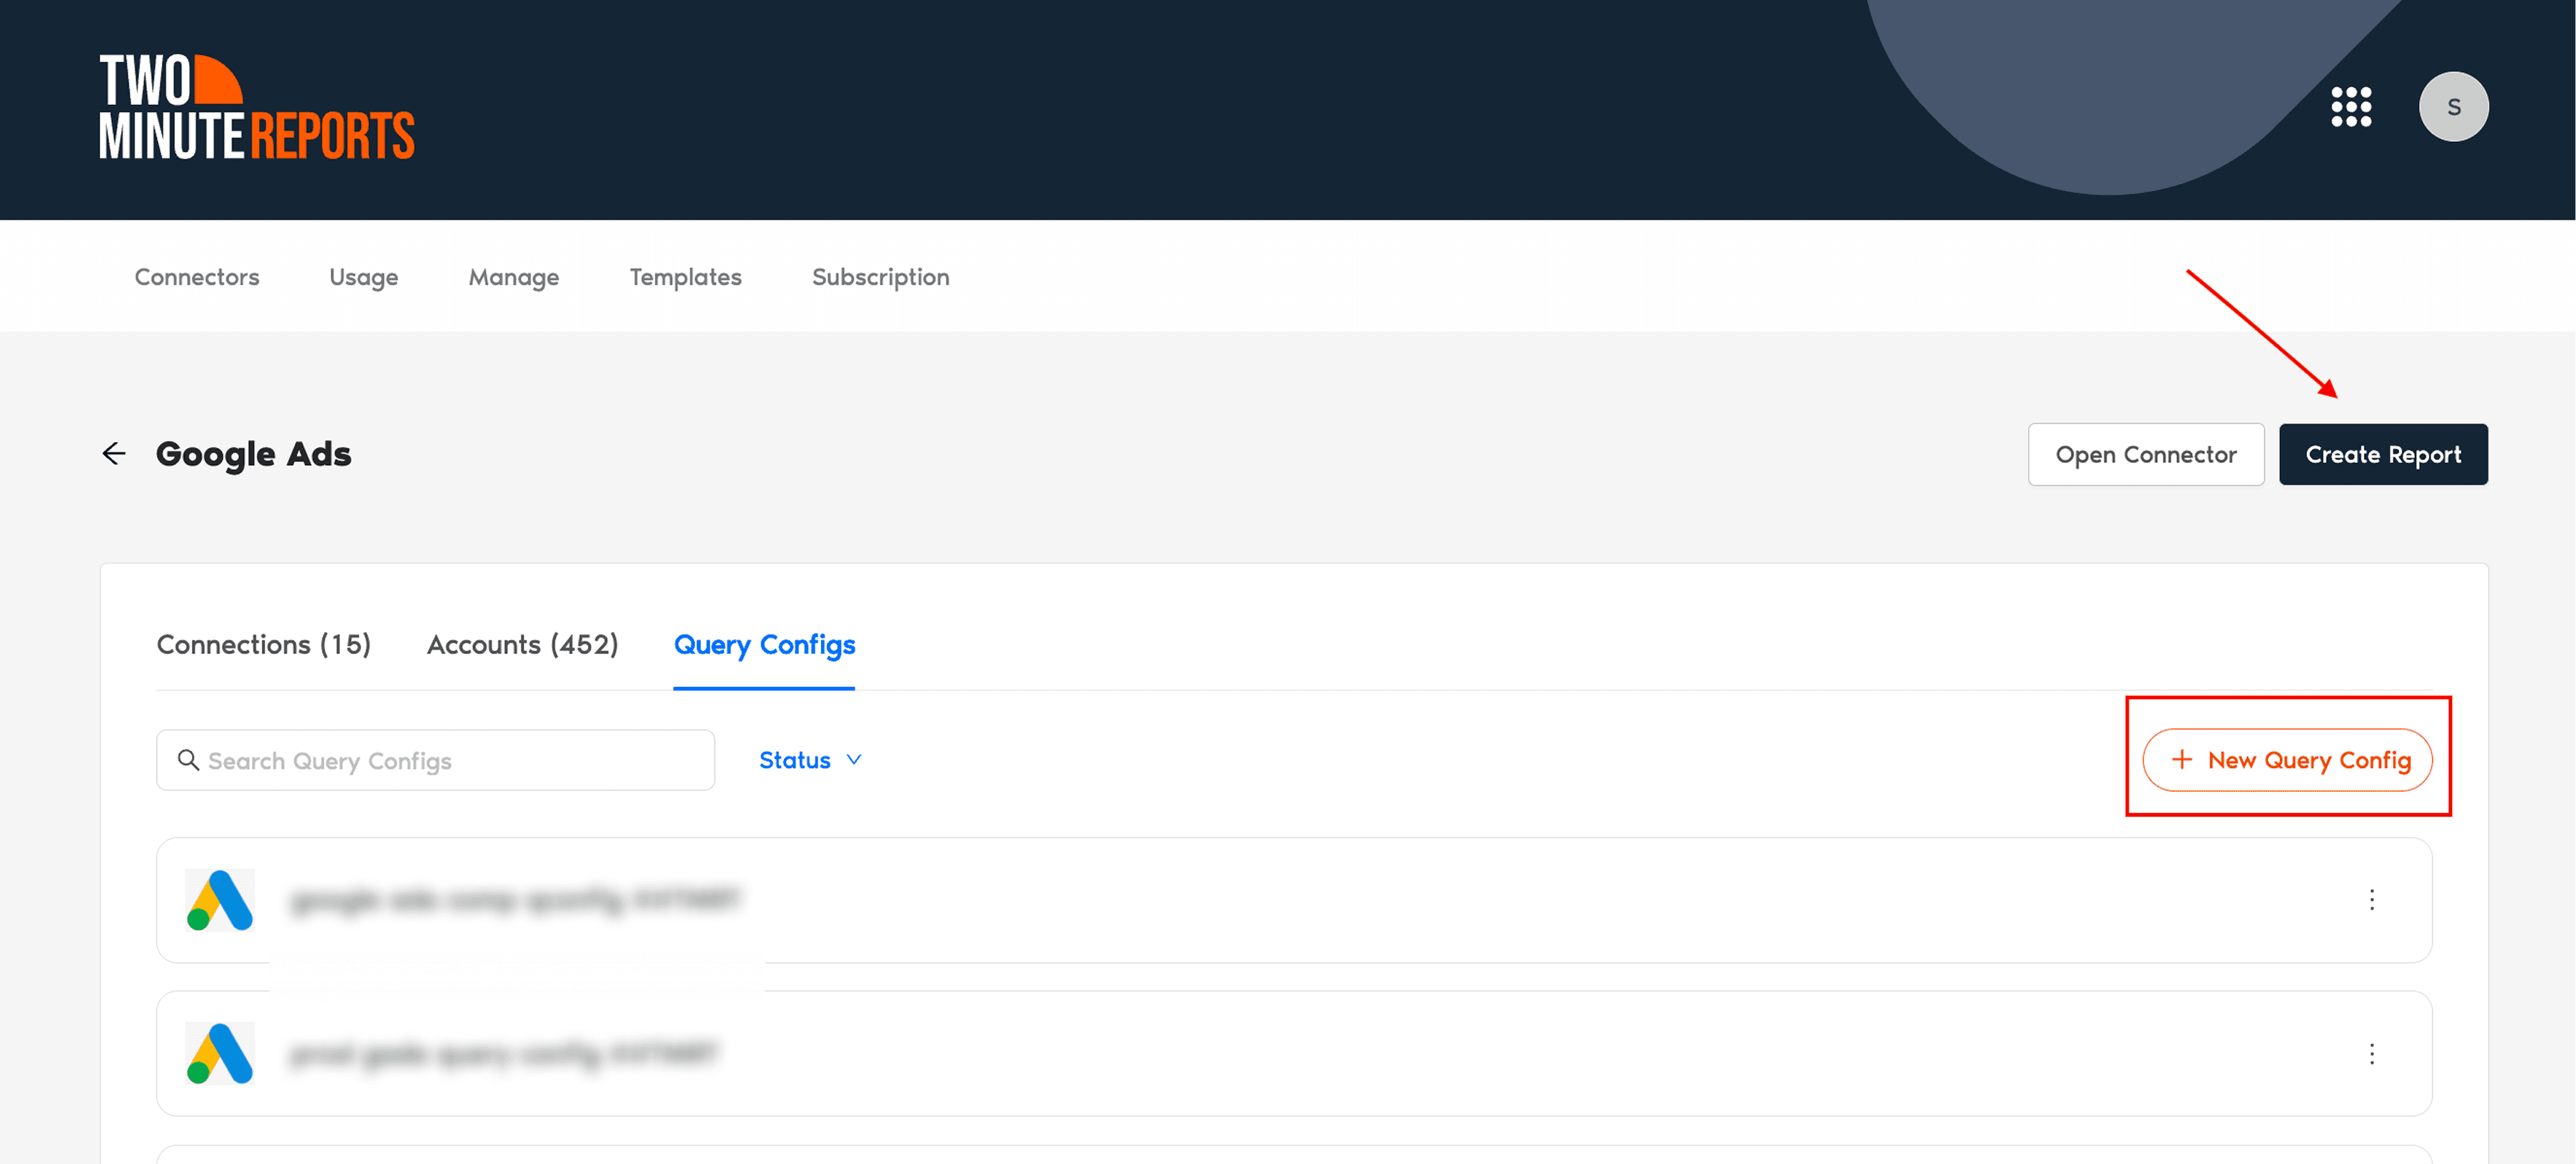Click the Open Connector button
This screenshot has width=2576, height=1164.
(2145, 455)
